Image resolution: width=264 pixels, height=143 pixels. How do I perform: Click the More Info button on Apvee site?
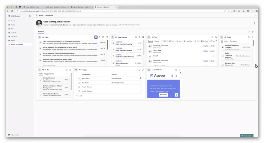pyautogui.click(x=163, y=95)
